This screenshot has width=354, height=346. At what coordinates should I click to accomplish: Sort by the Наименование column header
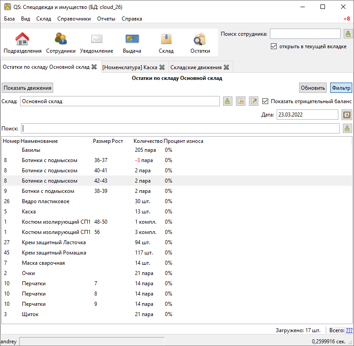pos(56,141)
